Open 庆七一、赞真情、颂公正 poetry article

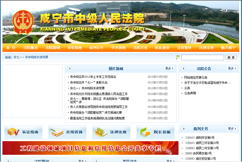click(100, 100)
